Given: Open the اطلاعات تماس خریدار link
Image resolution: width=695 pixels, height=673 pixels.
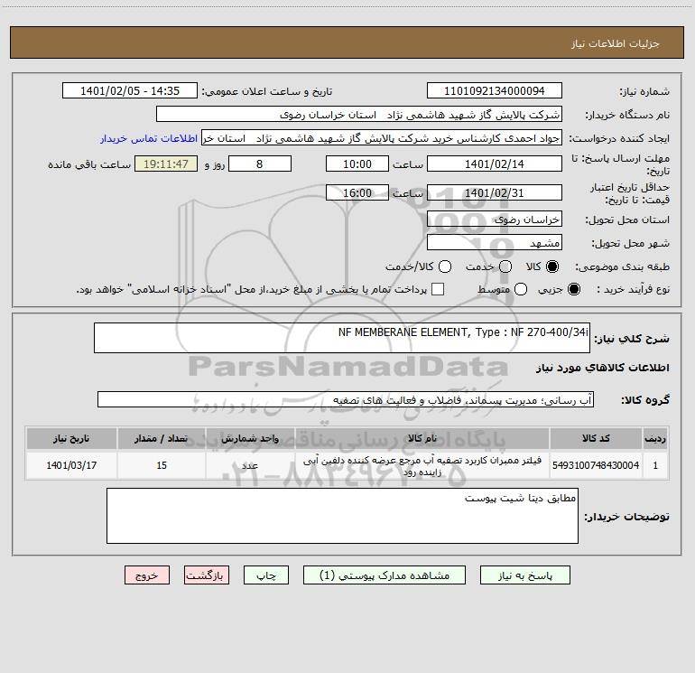Looking at the screenshot, I should coord(149,138).
